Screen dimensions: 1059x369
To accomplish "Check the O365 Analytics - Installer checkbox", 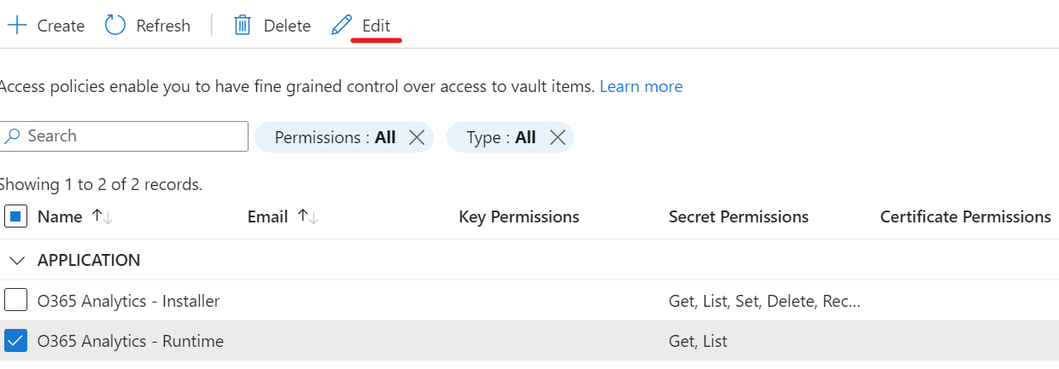I will tap(15, 300).
